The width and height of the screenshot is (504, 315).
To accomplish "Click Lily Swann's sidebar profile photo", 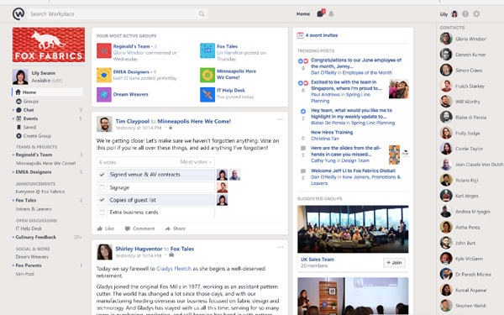I will (20, 76).
